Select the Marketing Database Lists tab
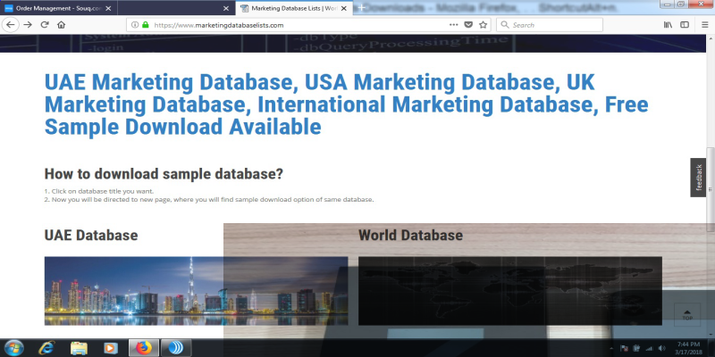715x357 pixels. [294, 8]
